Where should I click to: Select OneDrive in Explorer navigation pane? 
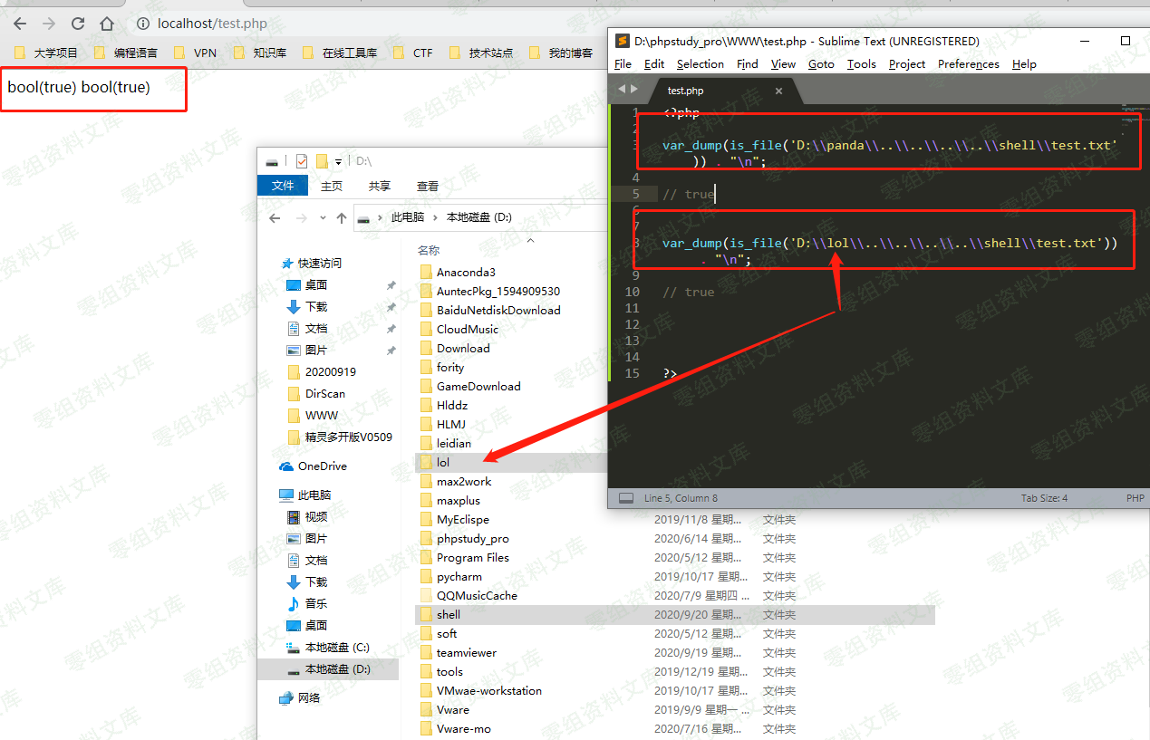point(322,466)
